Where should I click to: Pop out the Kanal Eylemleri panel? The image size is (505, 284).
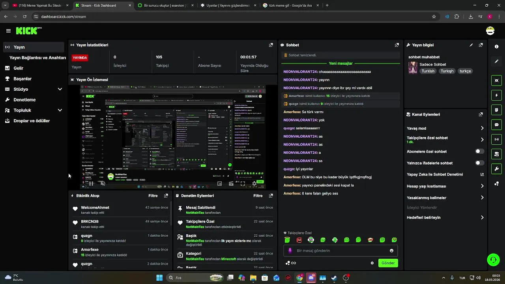481,114
